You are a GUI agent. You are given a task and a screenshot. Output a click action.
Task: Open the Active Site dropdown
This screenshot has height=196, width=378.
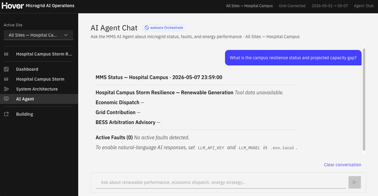click(x=38, y=35)
